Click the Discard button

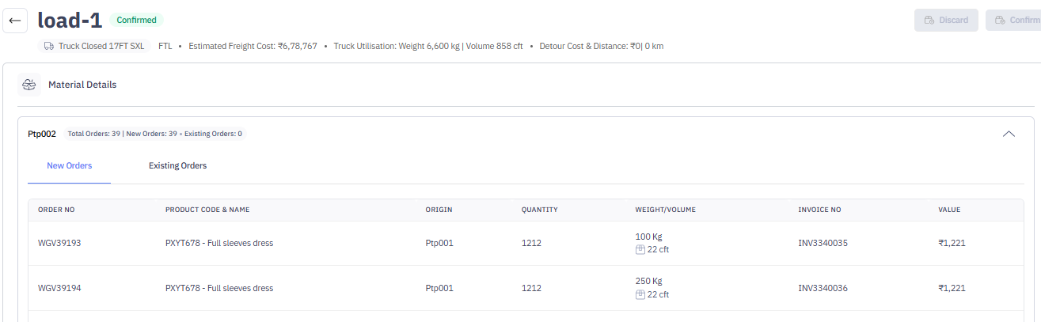click(x=946, y=21)
